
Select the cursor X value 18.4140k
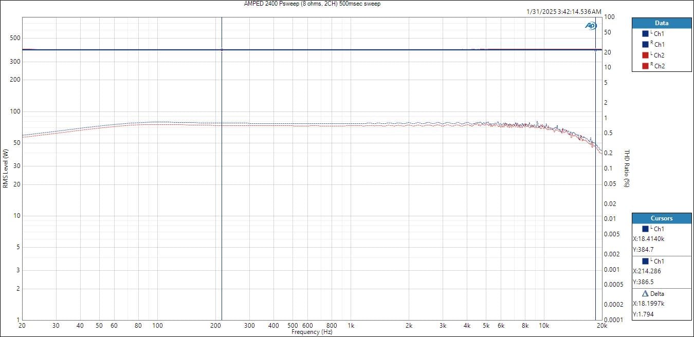pos(648,239)
